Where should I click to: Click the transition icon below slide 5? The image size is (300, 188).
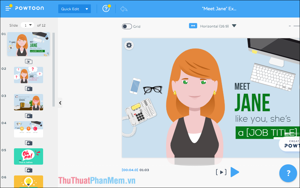[x=28, y=170]
